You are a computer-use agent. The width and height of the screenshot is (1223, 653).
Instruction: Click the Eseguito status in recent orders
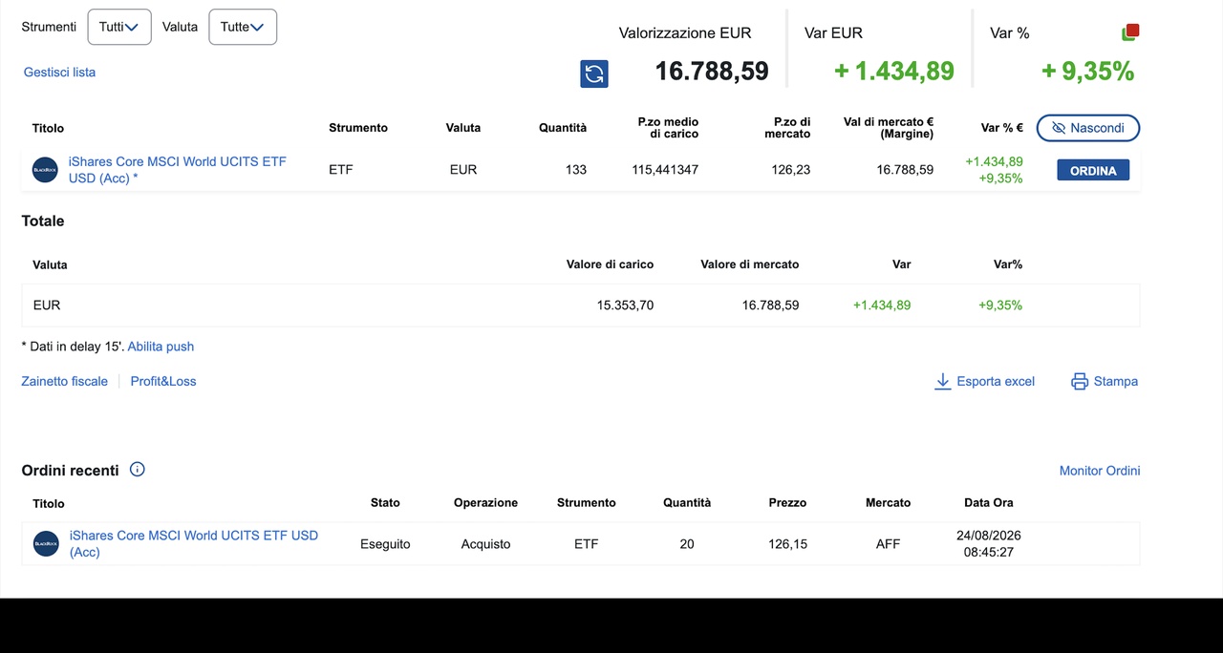click(x=385, y=544)
